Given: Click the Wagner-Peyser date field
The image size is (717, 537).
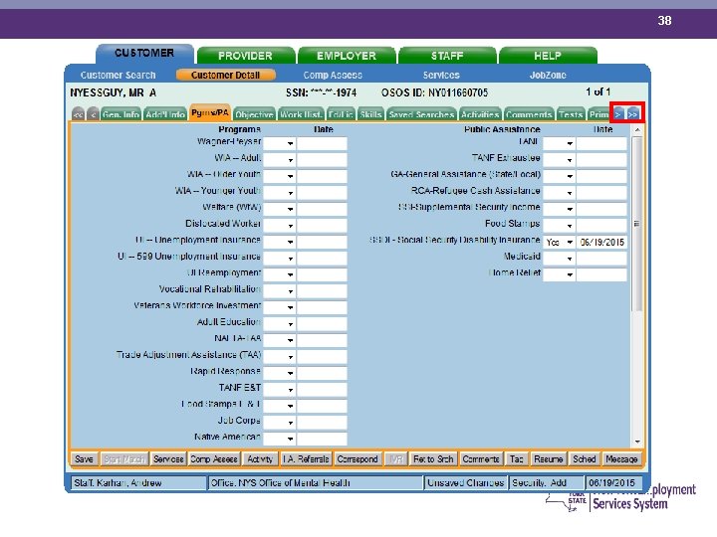Looking at the screenshot, I should click(322, 143).
